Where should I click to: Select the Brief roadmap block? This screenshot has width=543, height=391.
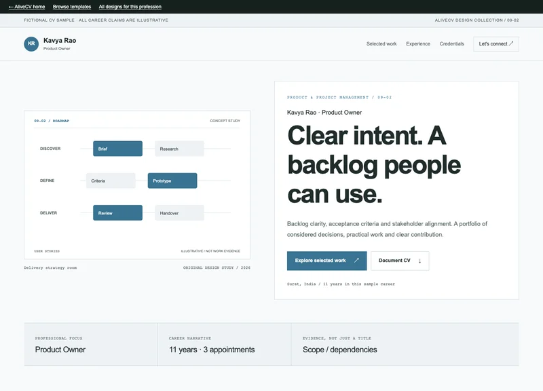point(117,149)
